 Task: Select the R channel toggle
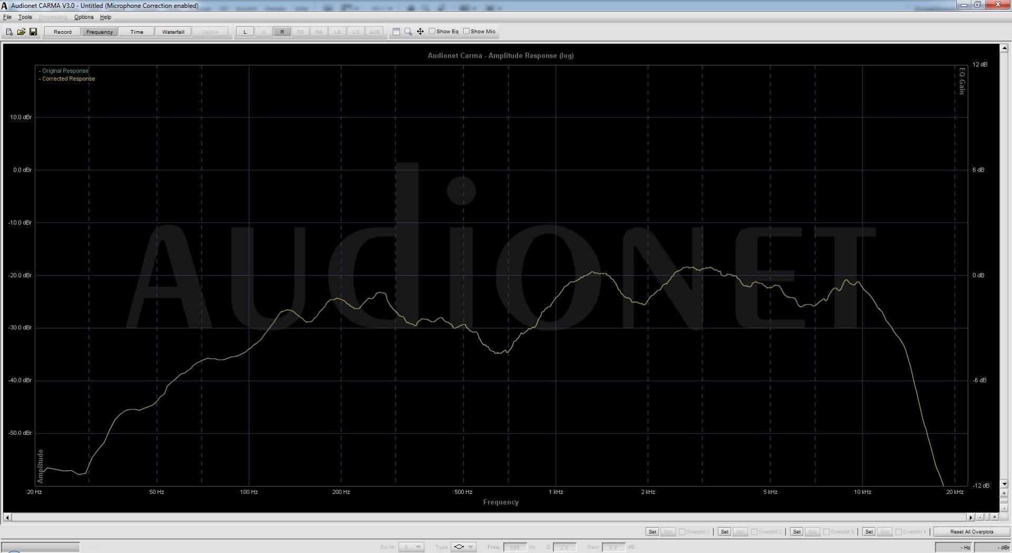[x=282, y=32]
